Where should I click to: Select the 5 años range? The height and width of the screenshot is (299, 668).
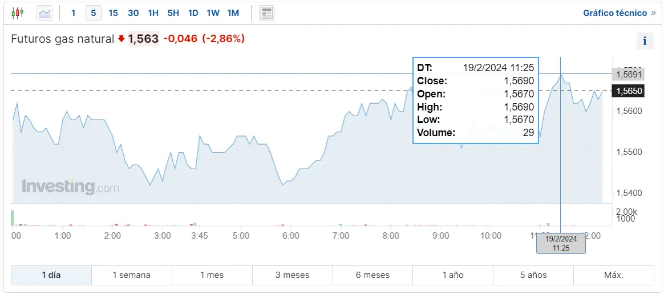[x=533, y=275]
